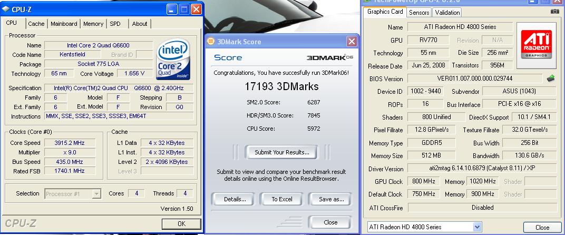
Task: Click the Texture Fillrate value 32.0 GTexel/s
Action: pos(529,130)
